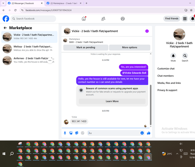Expand Media, files and links section

click(169, 83)
